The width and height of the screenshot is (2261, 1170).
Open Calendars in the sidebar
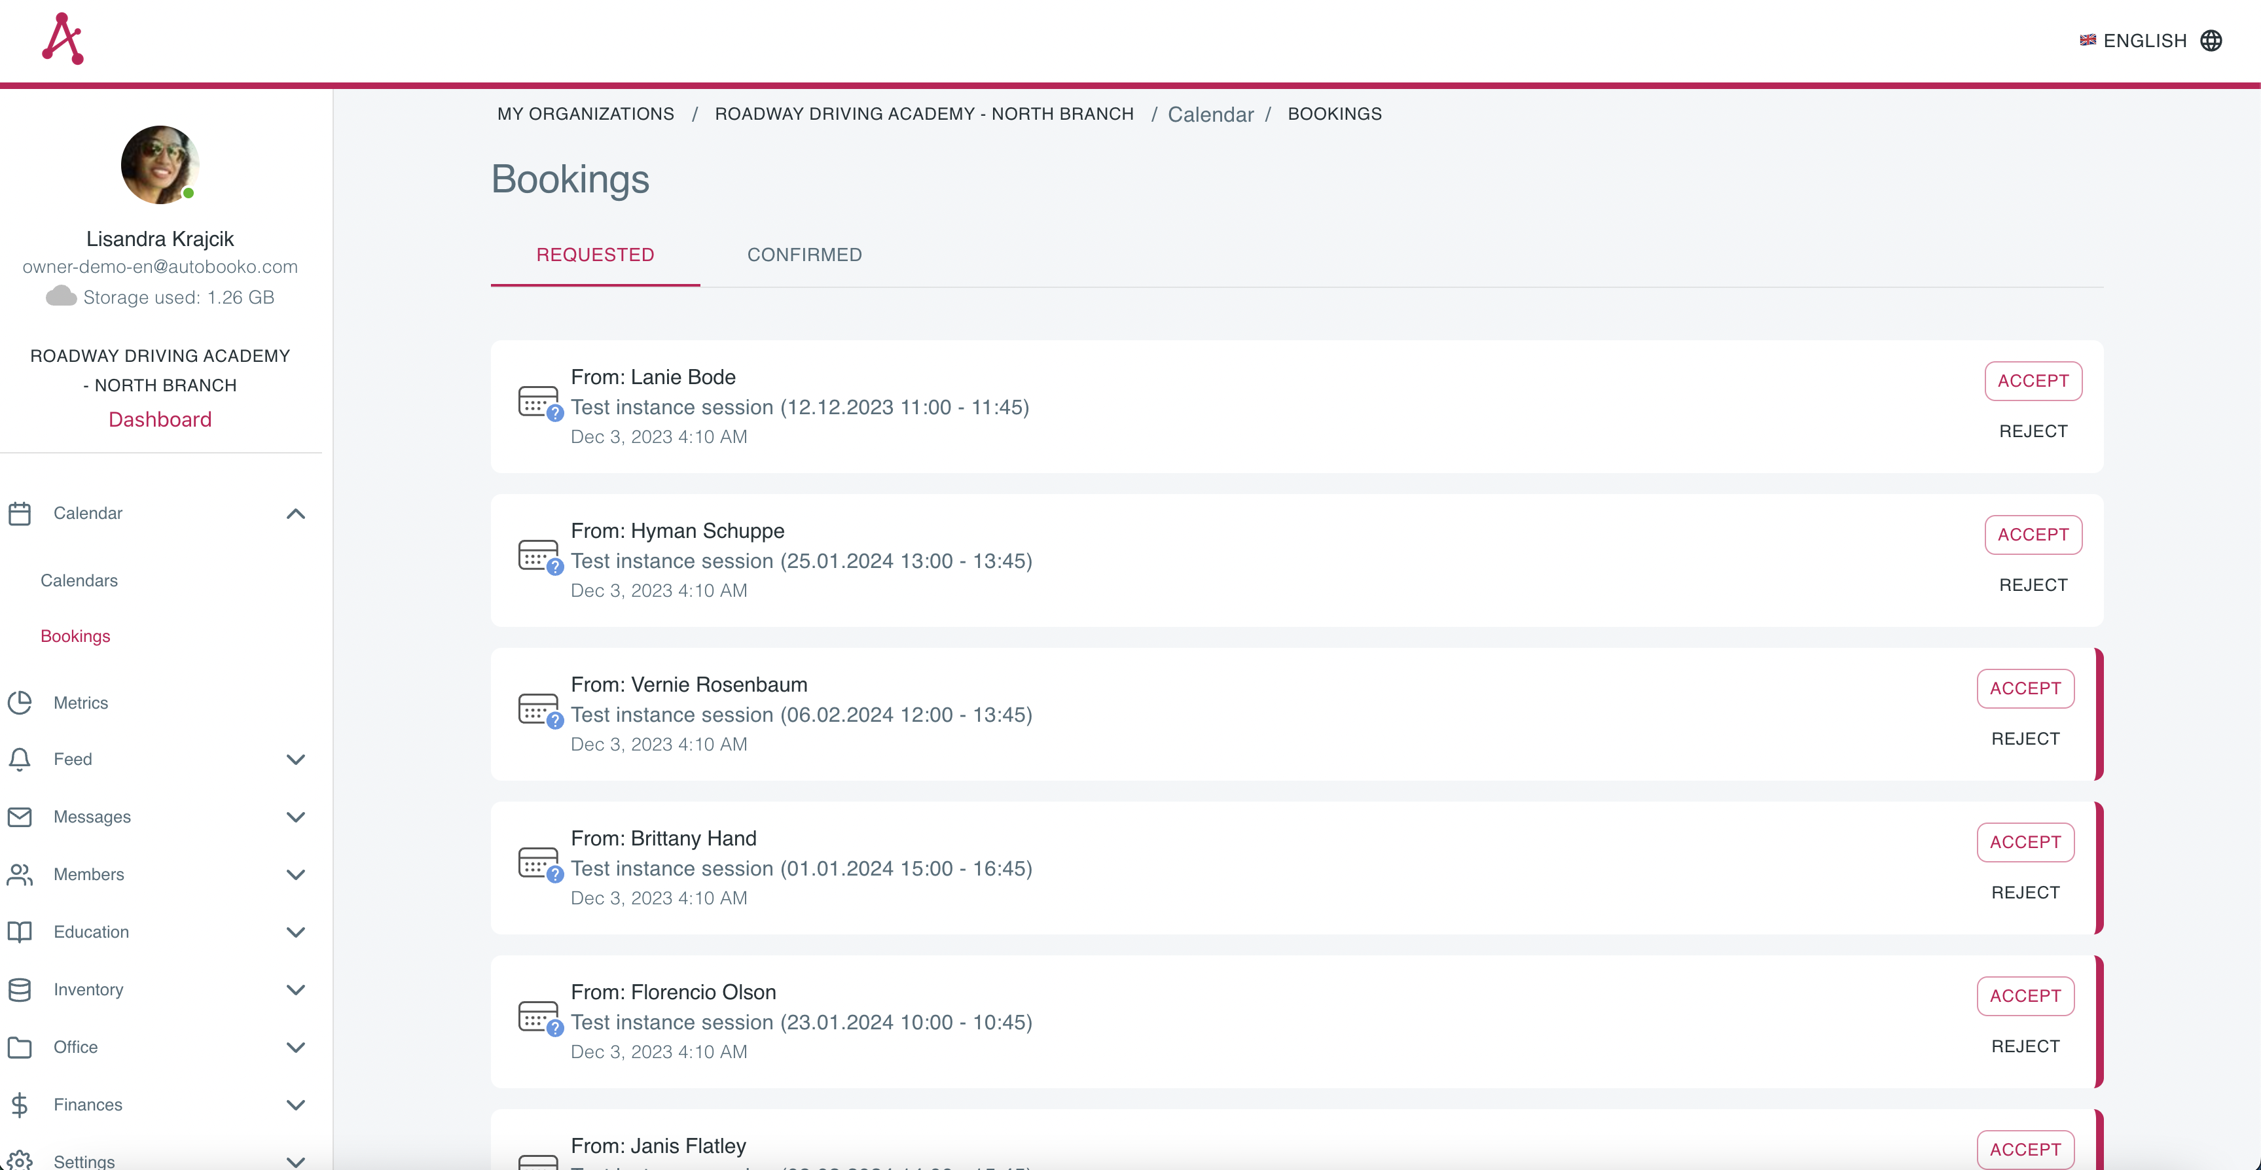79,580
